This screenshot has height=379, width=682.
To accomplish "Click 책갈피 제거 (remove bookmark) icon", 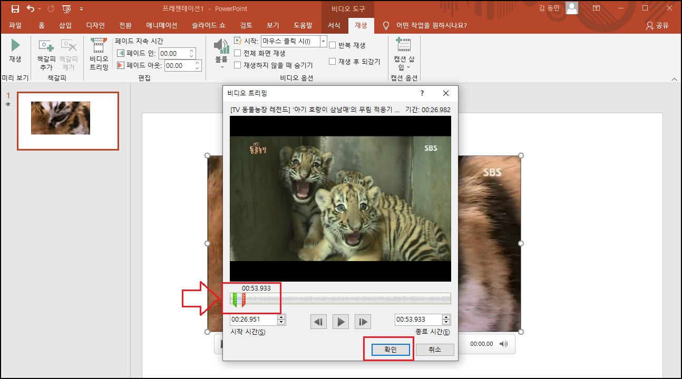I will [69, 54].
